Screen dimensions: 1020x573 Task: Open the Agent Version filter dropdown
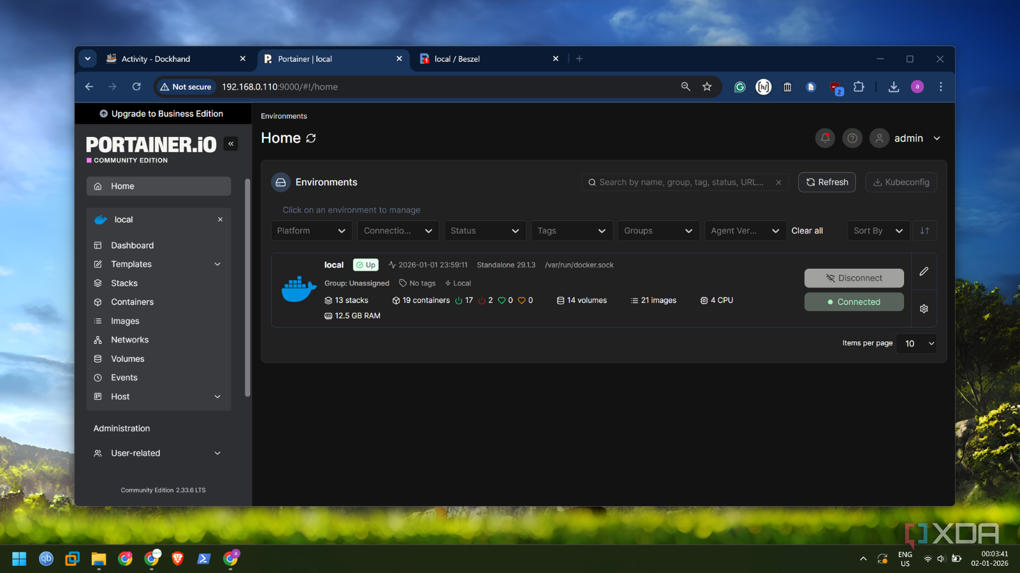[x=745, y=230]
